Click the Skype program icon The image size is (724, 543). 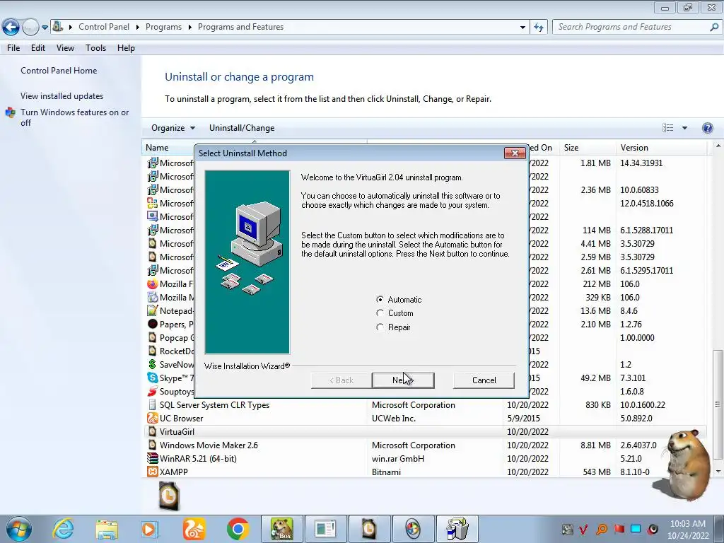(x=153, y=378)
